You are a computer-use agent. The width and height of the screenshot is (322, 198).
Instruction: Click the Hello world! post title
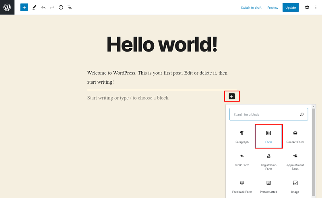pyautogui.click(x=162, y=44)
